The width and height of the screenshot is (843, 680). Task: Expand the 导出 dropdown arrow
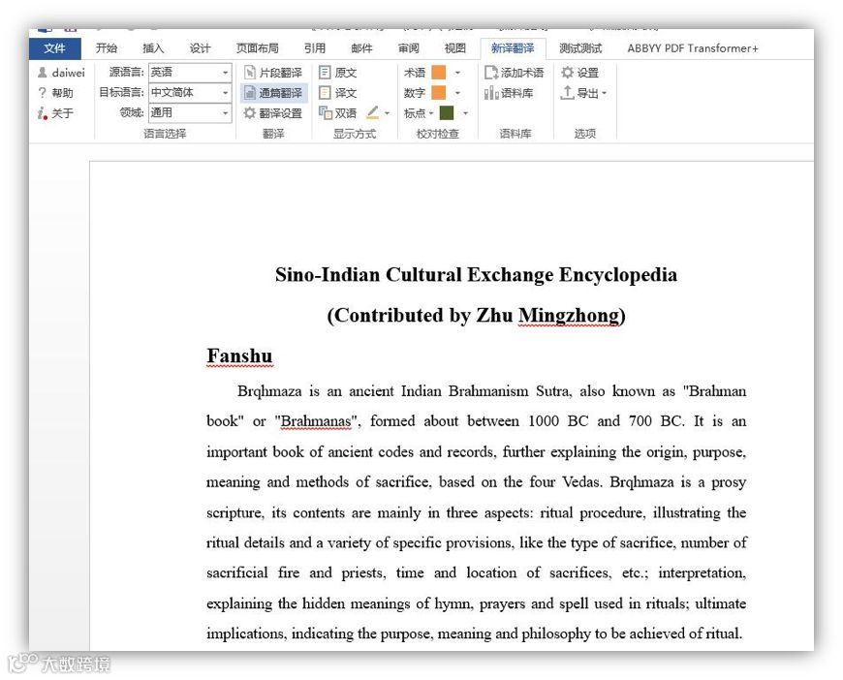tap(605, 93)
